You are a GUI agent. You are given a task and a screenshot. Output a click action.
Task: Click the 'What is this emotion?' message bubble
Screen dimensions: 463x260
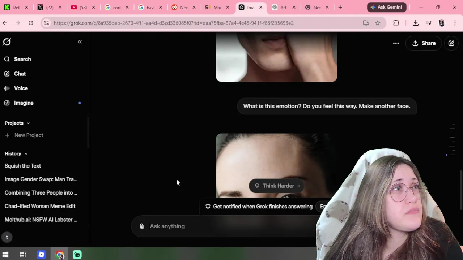[x=327, y=106]
